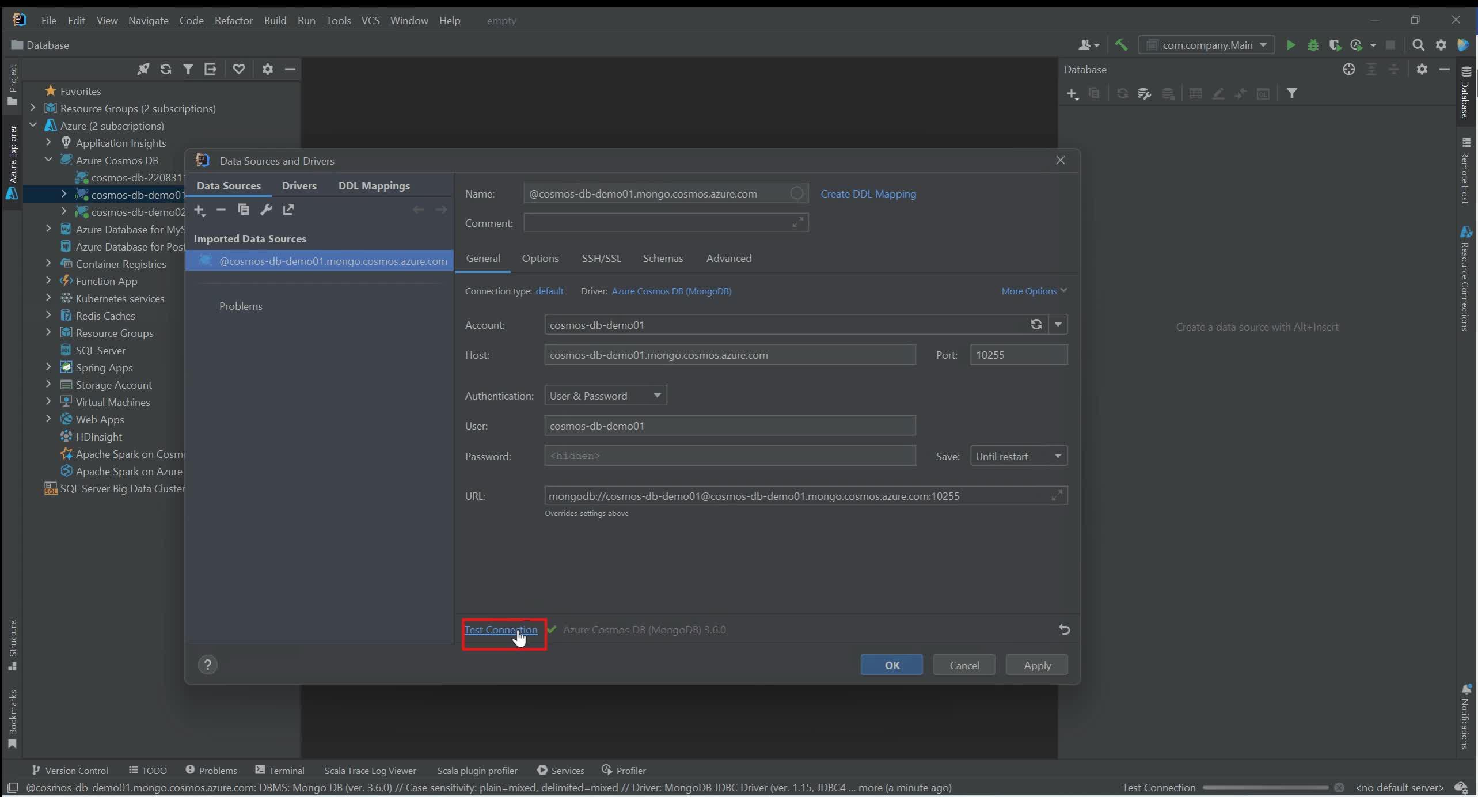Image resolution: width=1478 pixels, height=797 pixels.
Task: Click the add data source plus icon in dialog
Action: coord(200,210)
